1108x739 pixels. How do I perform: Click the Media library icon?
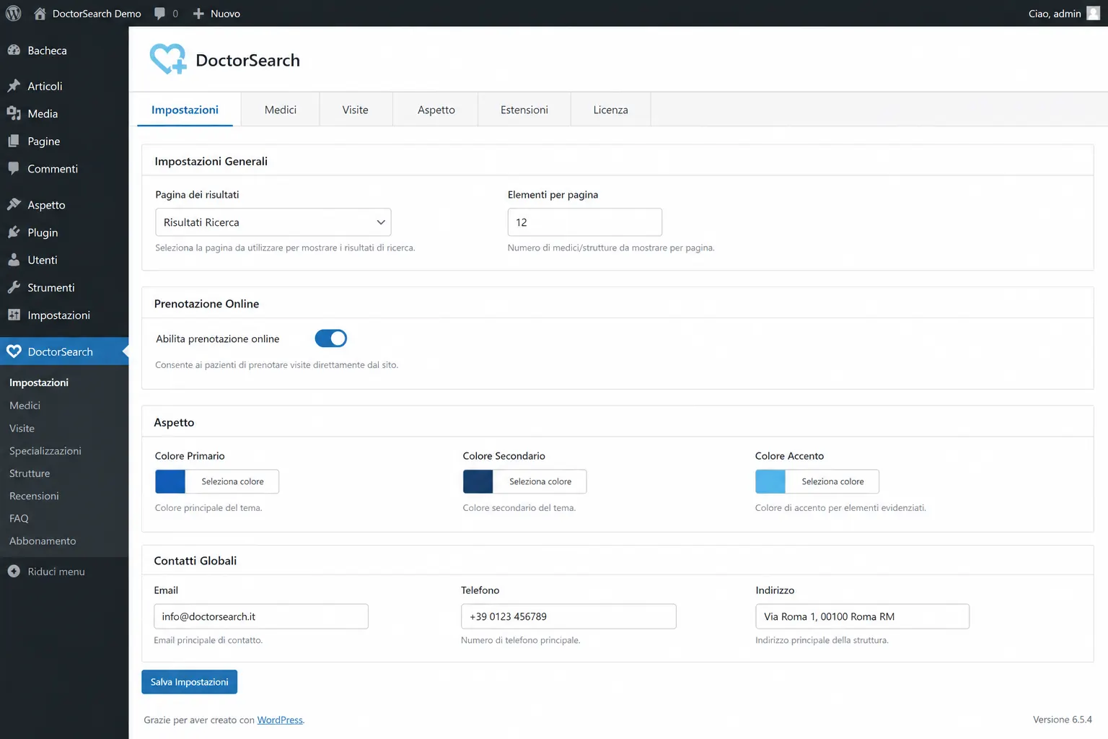coord(14,113)
